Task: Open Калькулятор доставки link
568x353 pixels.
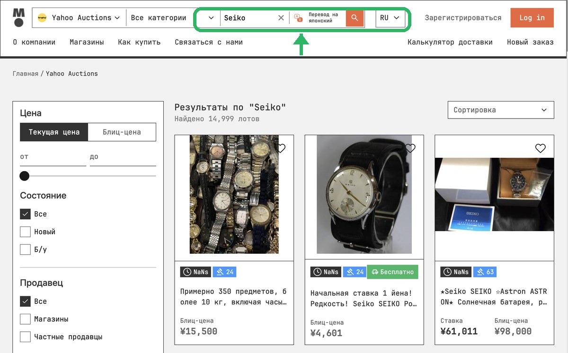Action: (x=450, y=42)
